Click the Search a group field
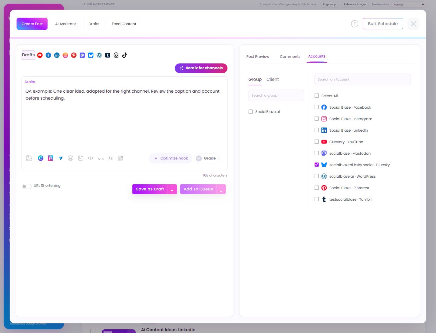Image resolution: width=436 pixels, height=333 pixels. (276, 95)
